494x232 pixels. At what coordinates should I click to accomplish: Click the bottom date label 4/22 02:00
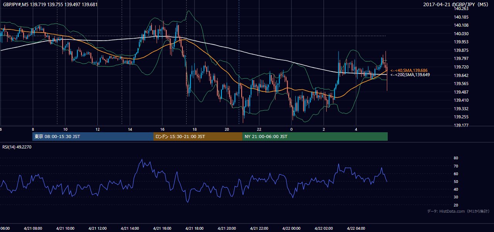(x=324, y=229)
